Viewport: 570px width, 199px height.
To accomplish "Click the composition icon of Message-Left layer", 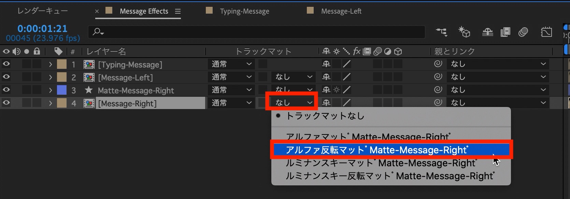I will 89,77.
